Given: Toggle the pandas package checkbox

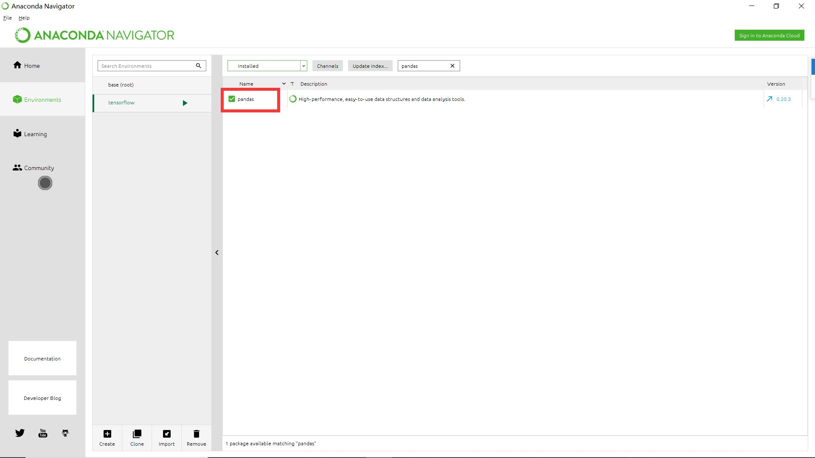Looking at the screenshot, I should [x=232, y=99].
